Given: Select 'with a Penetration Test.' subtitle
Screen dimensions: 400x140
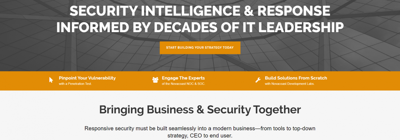Looking at the screenshot, I should [75, 84].
